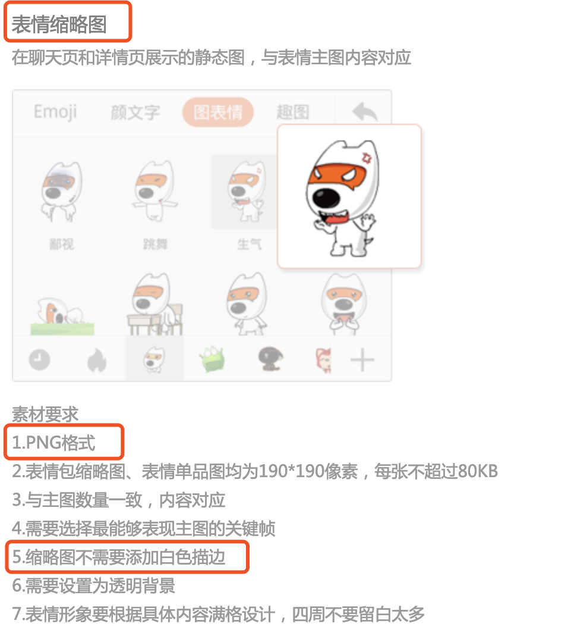
Task: Click the 表情缩略图 heading
Action: (x=59, y=24)
